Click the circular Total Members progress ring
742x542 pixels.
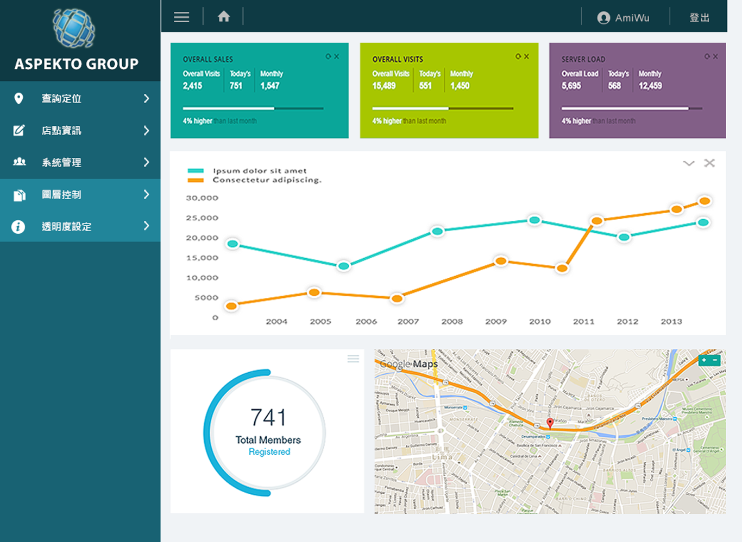(x=265, y=433)
